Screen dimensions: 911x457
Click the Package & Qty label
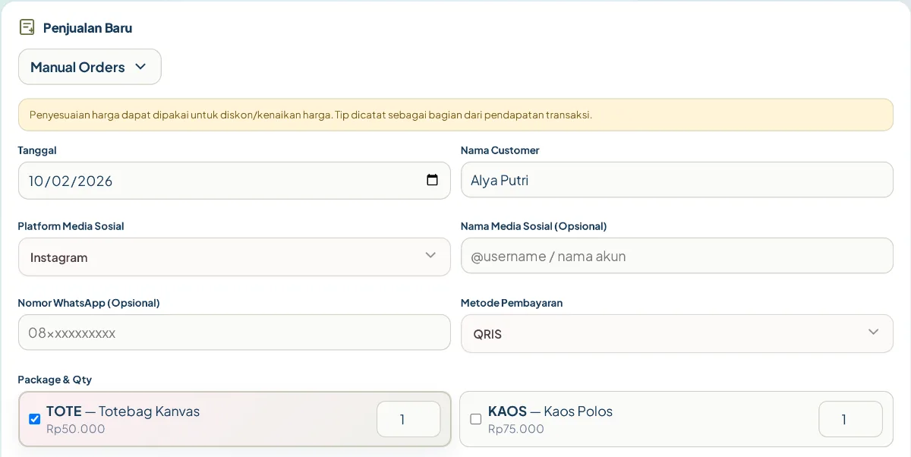tap(55, 380)
